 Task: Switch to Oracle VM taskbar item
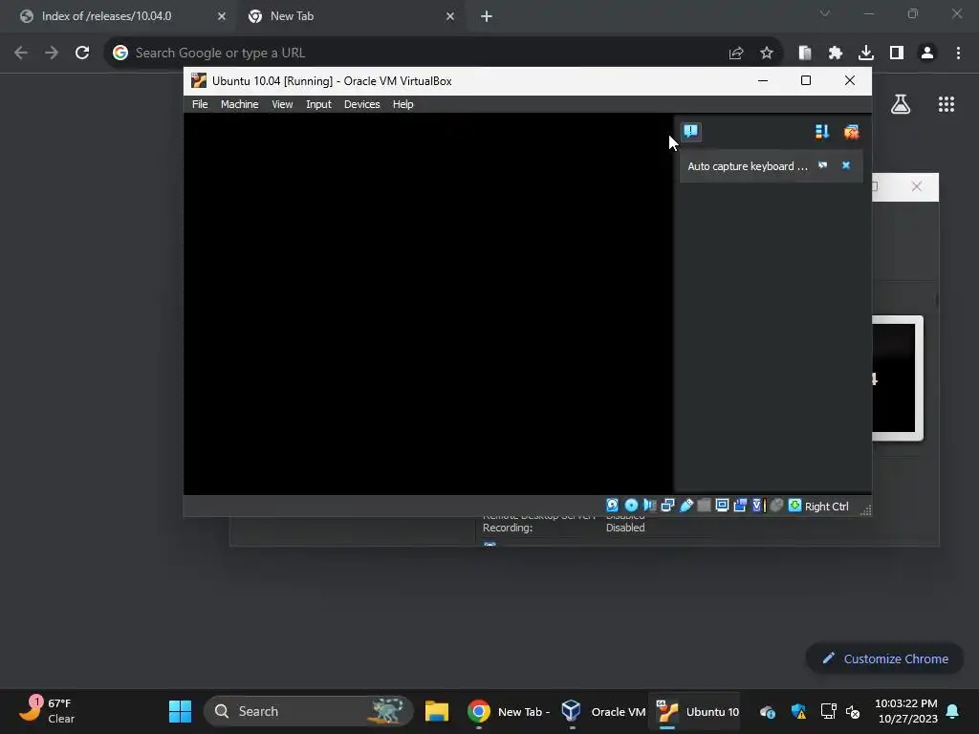click(x=602, y=711)
